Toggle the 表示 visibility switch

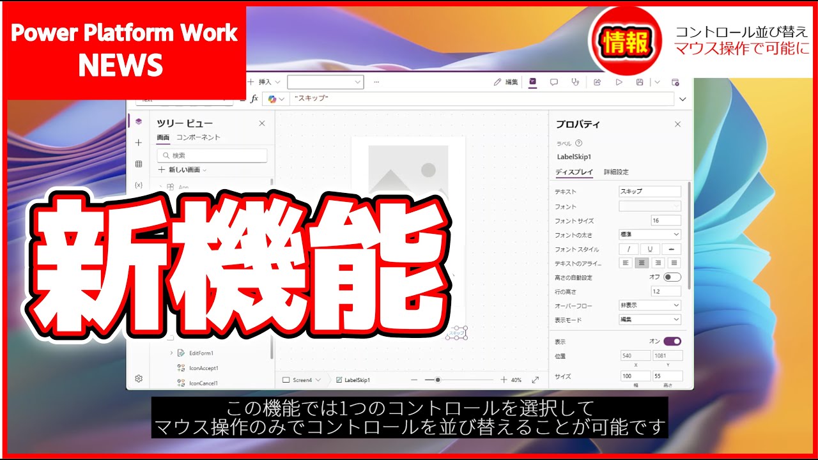click(672, 341)
